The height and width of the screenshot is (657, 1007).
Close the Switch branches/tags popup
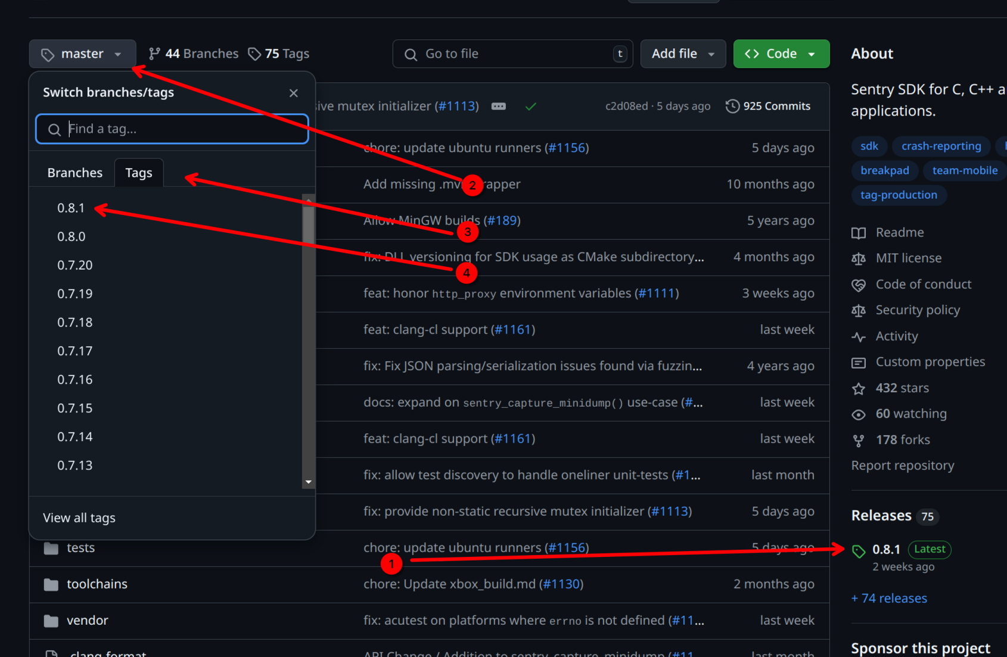tap(293, 93)
